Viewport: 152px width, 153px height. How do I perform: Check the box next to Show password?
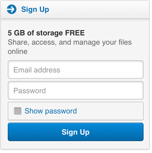coord(18,111)
